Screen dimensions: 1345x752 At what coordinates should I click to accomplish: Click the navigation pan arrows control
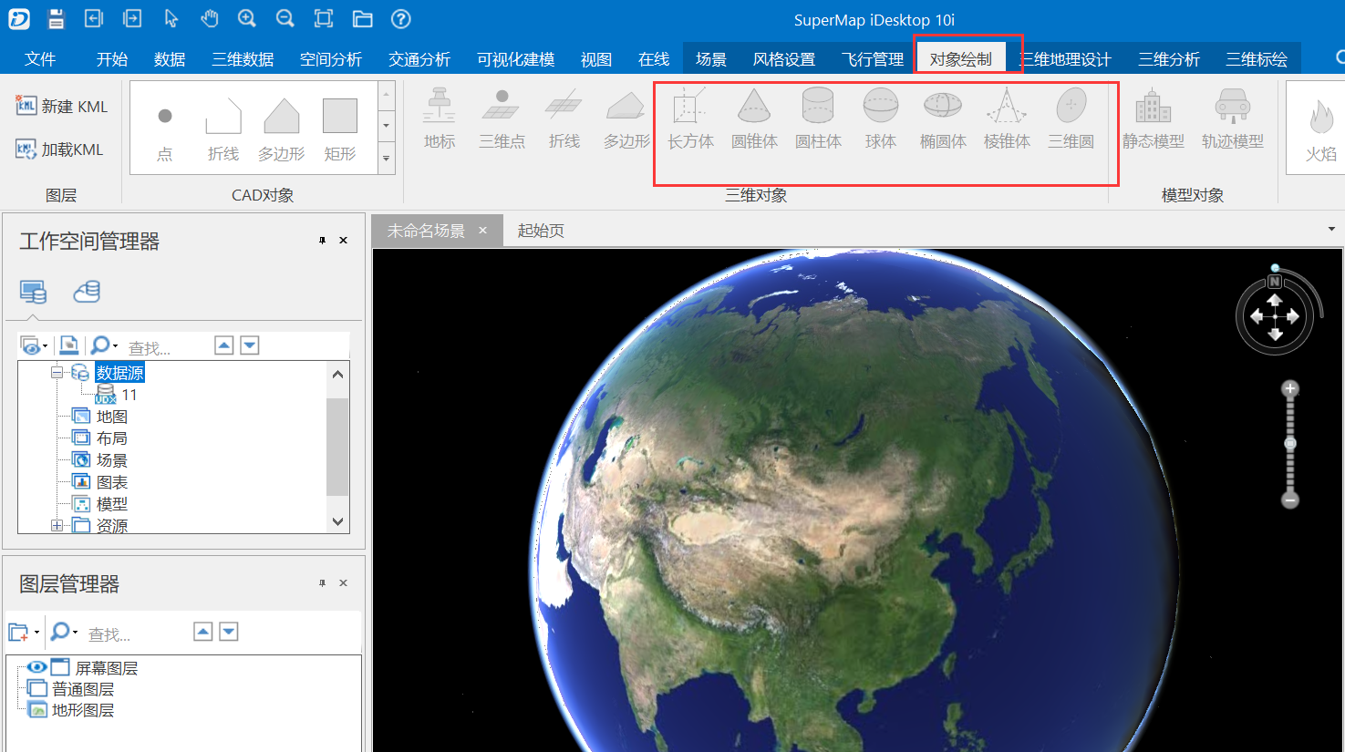click(1275, 316)
